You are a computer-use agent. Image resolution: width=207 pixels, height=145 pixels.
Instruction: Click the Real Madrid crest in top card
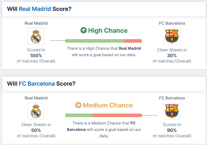(x=36, y=36)
